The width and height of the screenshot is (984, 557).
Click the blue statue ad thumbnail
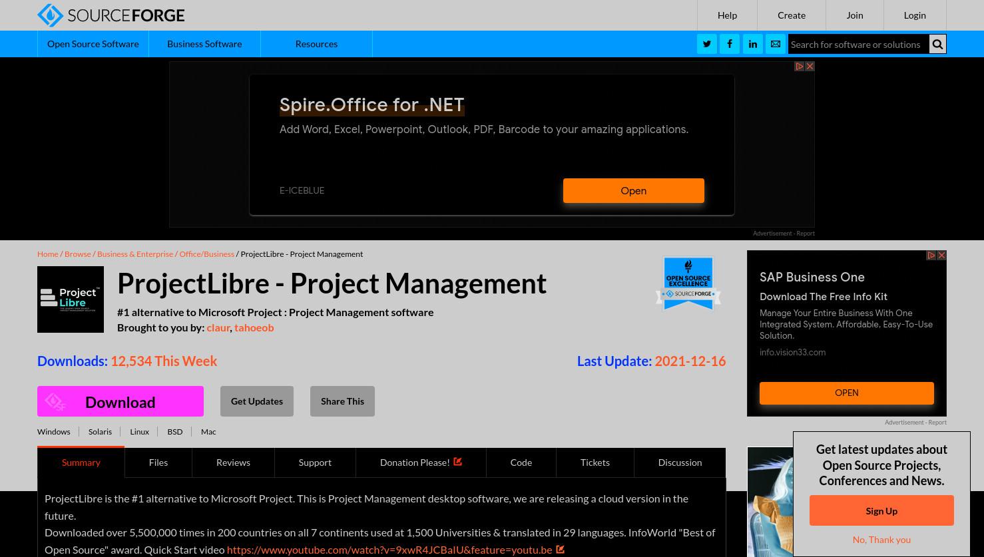pos(770,502)
